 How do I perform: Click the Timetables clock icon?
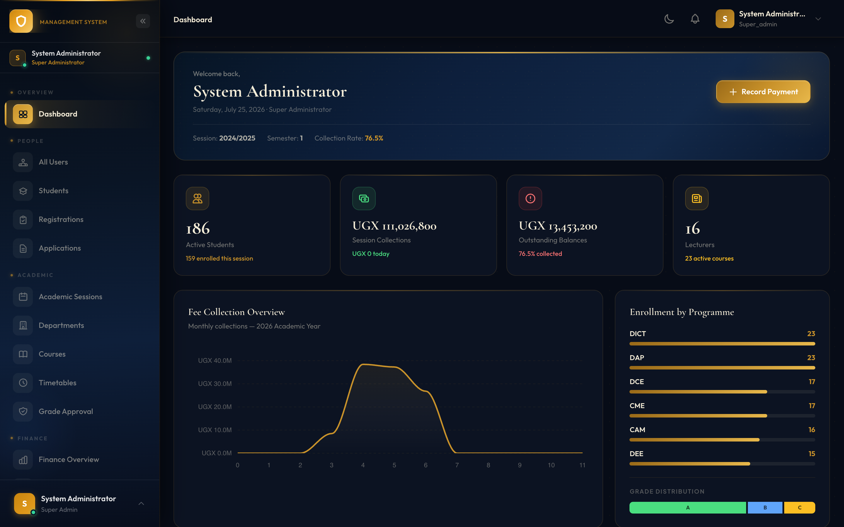(23, 383)
